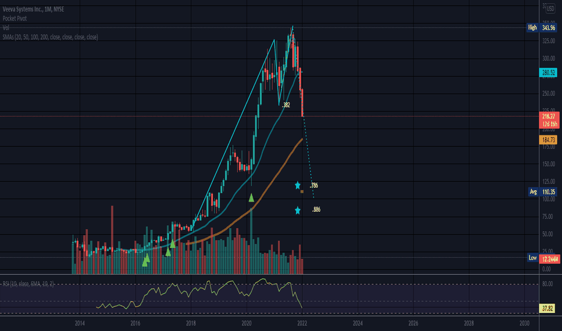Image resolution: width=562 pixels, height=331 pixels.
Task: Click the 300.00 price axis value
Action: click(x=548, y=58)
